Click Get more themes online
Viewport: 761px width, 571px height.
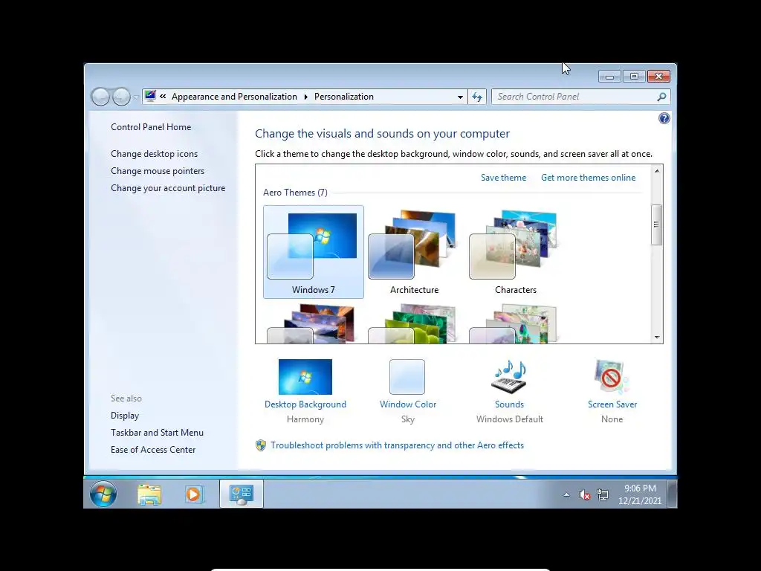coord(589,178)
